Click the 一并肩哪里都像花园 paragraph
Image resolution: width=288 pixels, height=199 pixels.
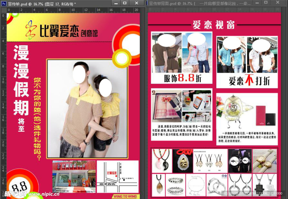click(247, 137)
